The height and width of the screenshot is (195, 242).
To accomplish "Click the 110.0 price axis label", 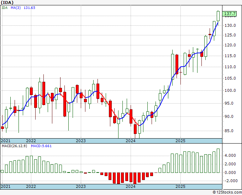I will pos(230,67).
